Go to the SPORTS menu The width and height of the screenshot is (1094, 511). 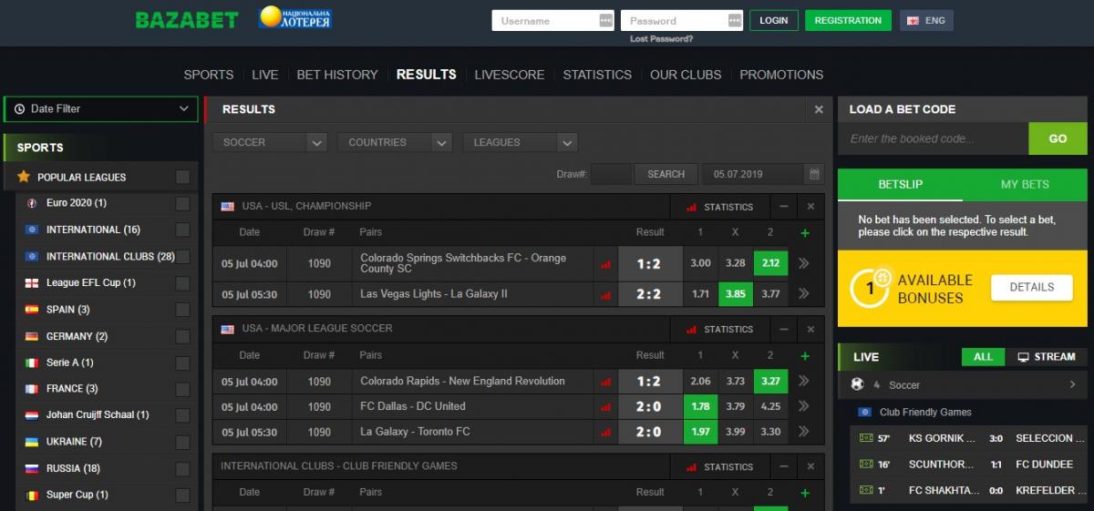point(209,75)
